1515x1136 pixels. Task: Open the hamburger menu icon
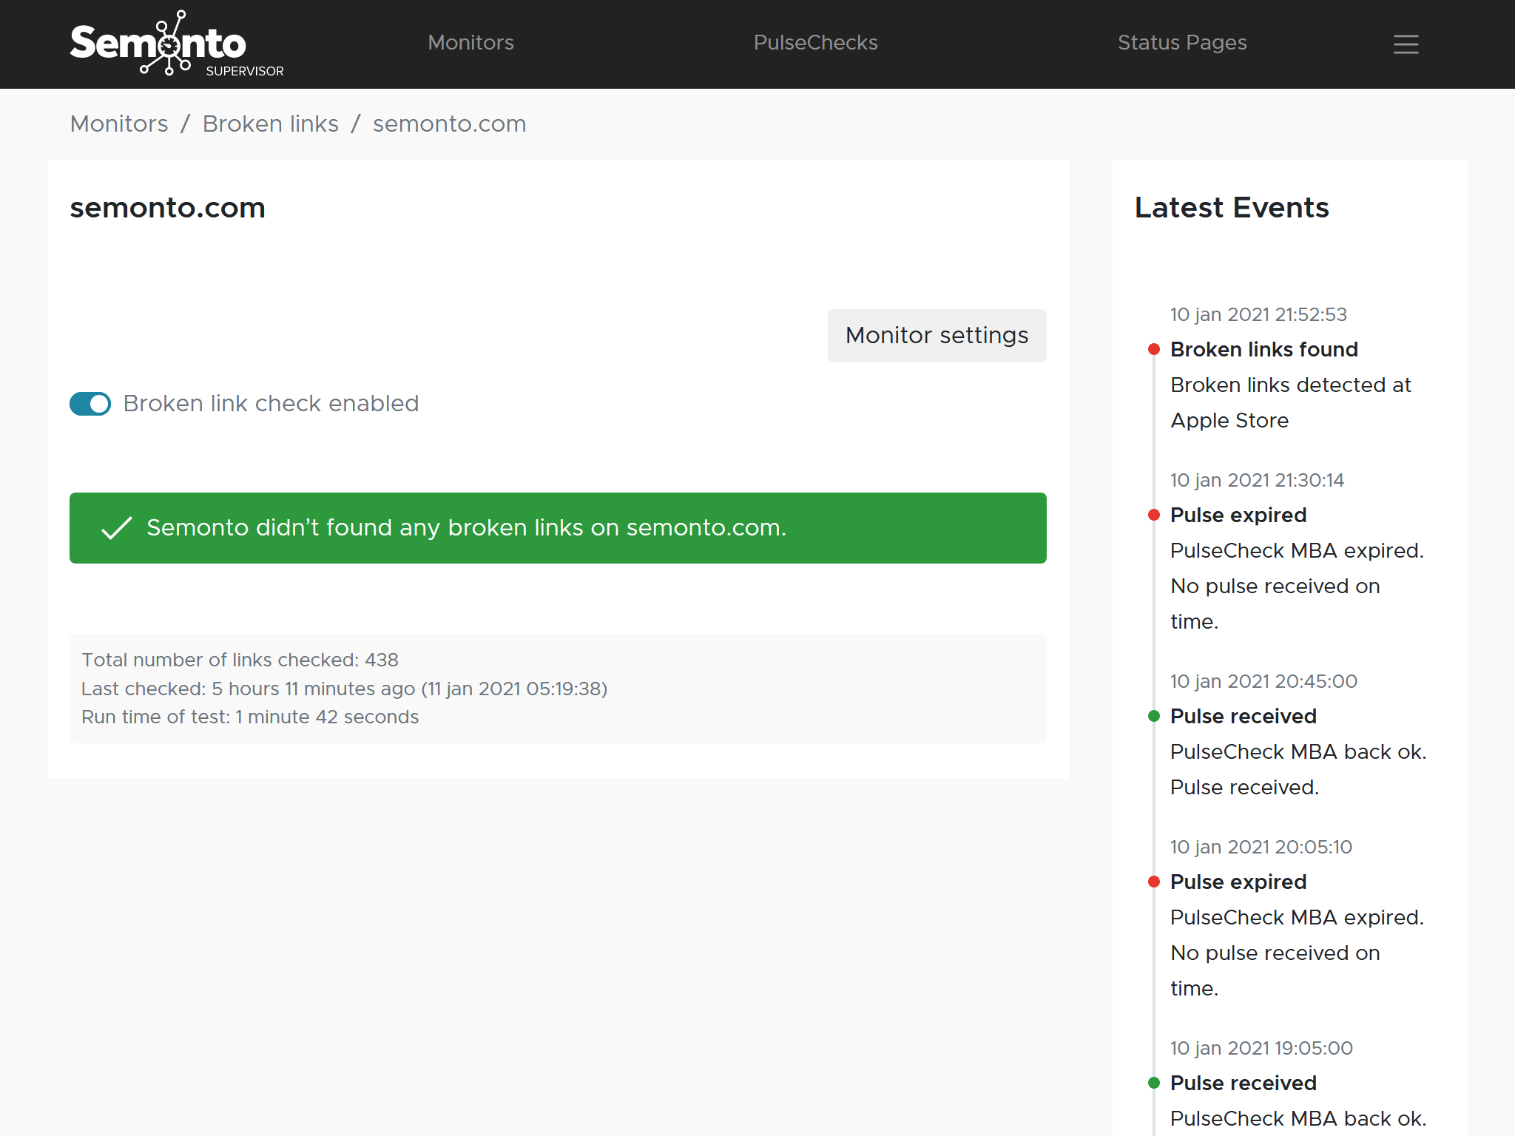(1406, 44)
